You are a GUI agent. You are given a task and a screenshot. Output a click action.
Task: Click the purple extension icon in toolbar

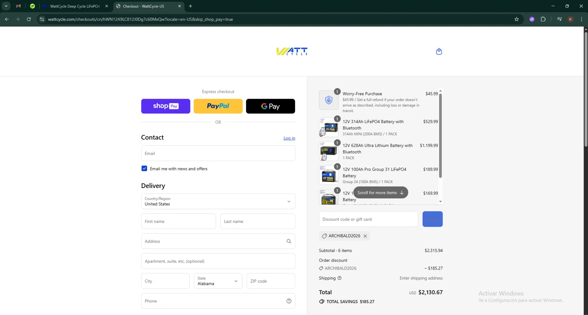click(532, 19)
